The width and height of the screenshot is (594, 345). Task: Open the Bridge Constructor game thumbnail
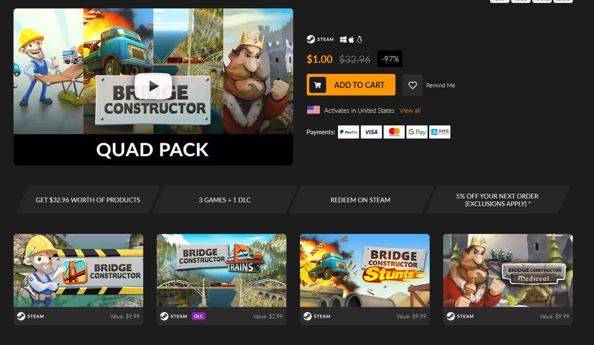coord(78,270)
